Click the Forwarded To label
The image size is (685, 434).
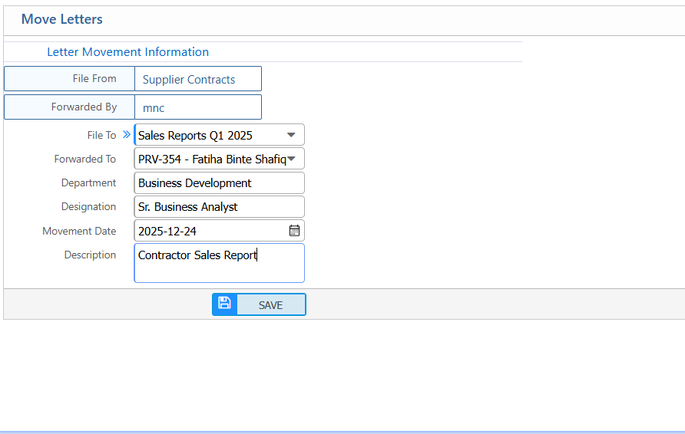84,159
